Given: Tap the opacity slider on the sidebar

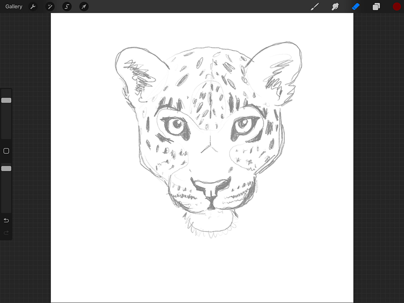Looking at the screenshot, I should click(6, 168).
